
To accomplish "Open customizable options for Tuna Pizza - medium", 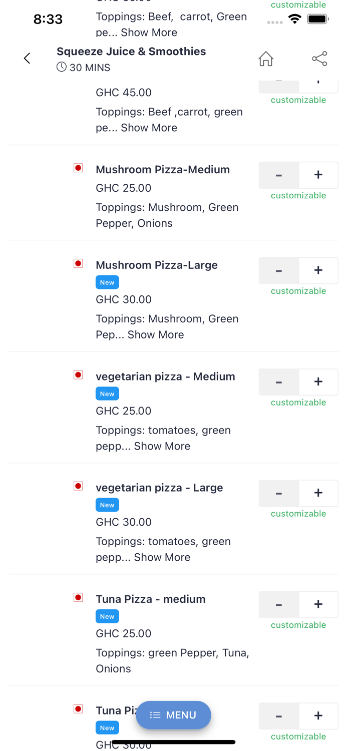I will [298, 624].
